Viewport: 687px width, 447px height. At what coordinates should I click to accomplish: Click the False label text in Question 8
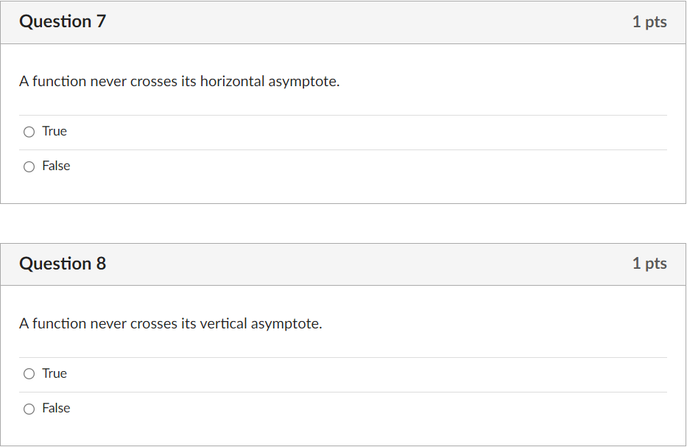click(x=57, y=408)
